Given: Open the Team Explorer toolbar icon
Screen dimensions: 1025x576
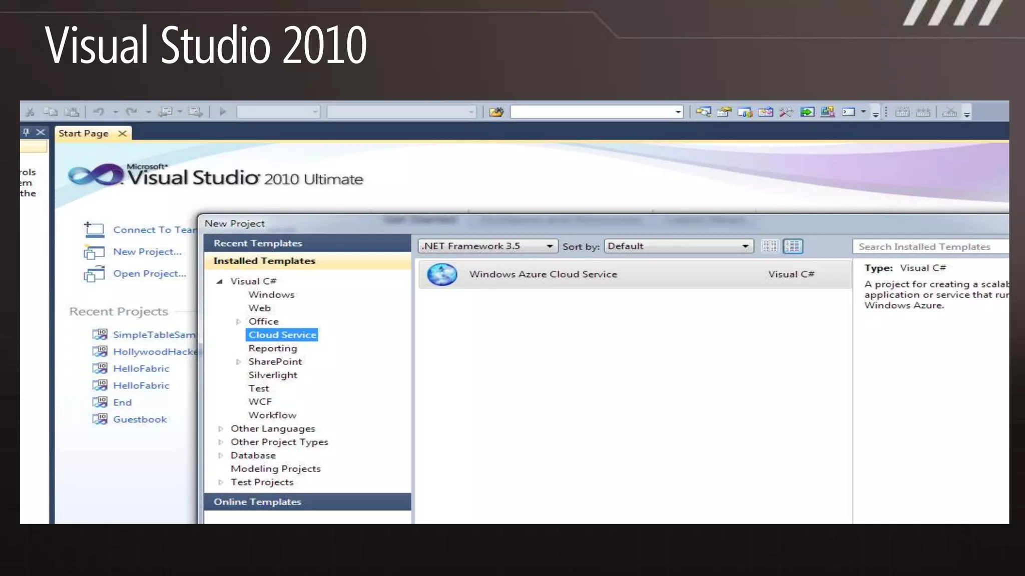Looking at the screenshot, I should pyautogui.click(x=745, y=112).
